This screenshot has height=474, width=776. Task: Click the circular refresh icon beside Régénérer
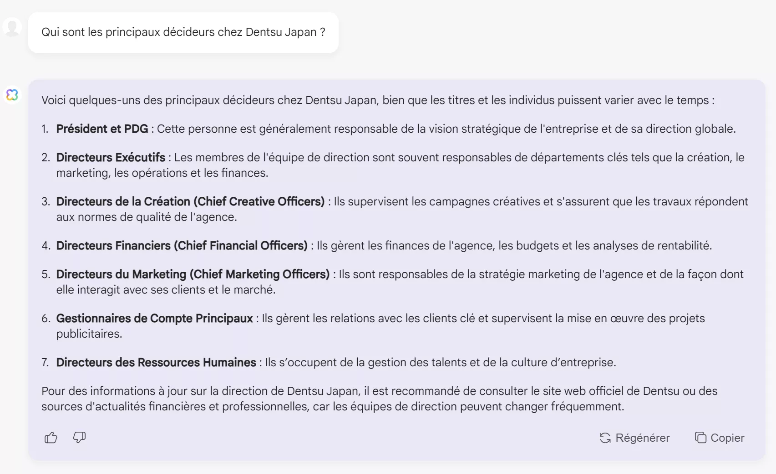605,438
